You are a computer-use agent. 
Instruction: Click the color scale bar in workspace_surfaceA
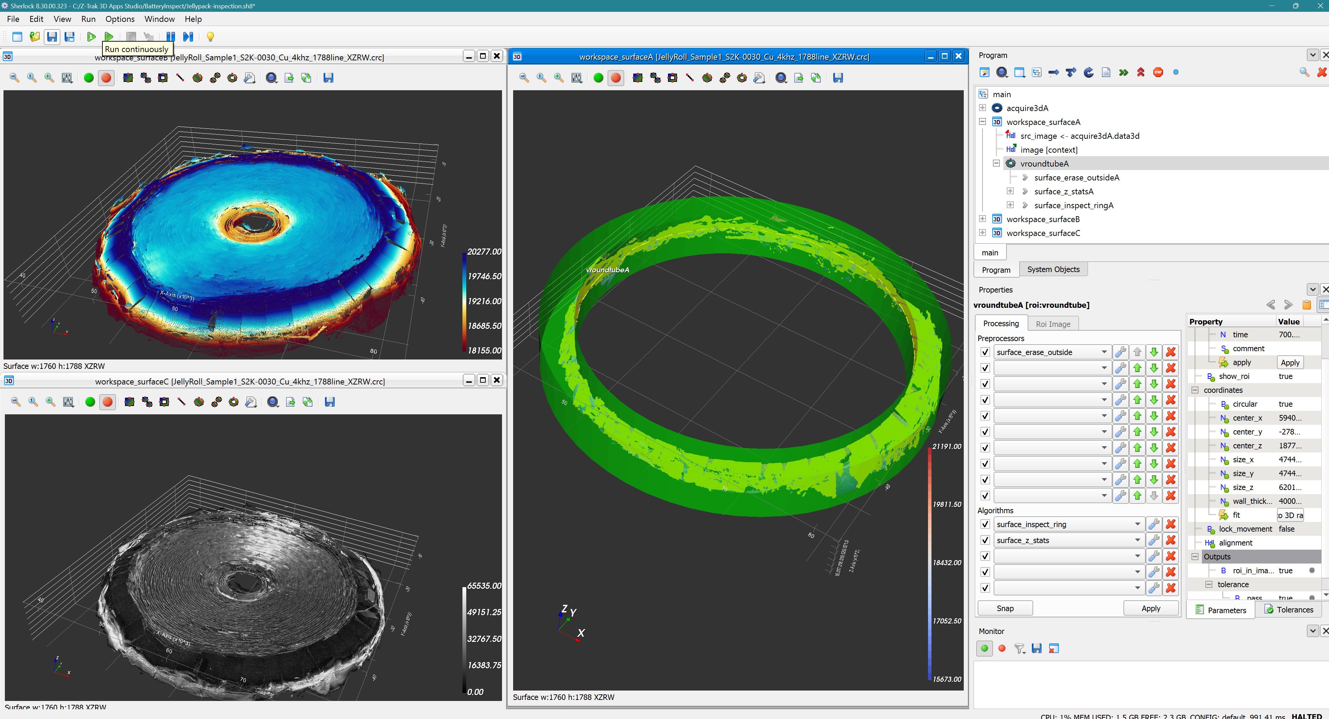point(930,563)
